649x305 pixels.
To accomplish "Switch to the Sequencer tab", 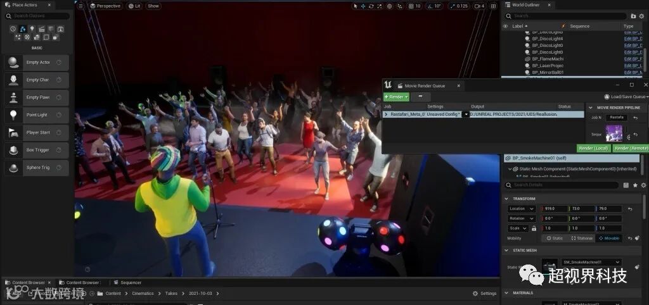I will 127,283.
